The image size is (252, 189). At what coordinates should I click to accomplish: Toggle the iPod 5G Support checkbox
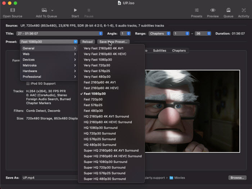tap(28, 84)
